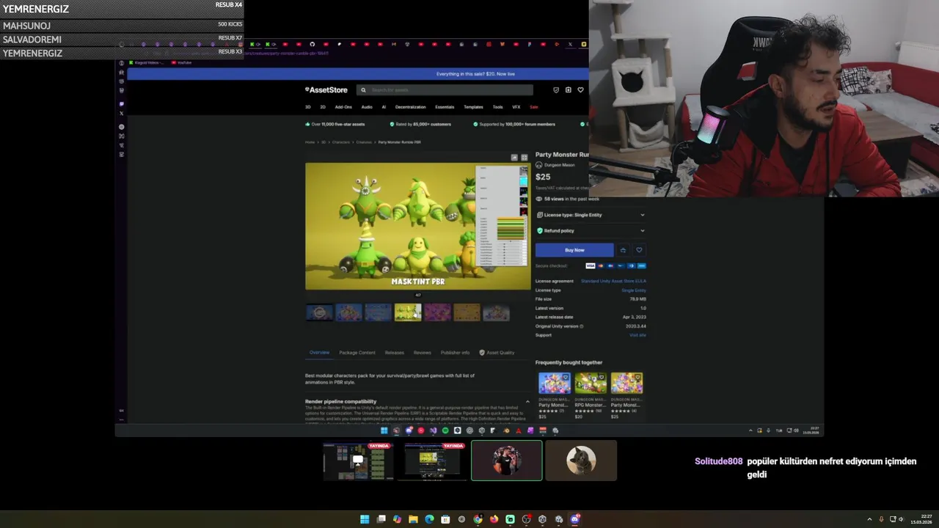Screen dimensions: 939x528
Task: Open Standard Unity Asset Store EULA link
Action: tap(613, 281)
